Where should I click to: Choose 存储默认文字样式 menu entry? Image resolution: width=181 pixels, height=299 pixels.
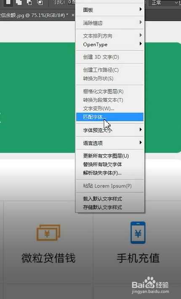tap(110, 207)
